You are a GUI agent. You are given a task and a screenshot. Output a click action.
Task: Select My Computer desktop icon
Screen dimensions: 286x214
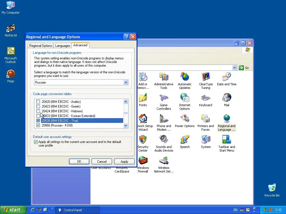point(11,8)
